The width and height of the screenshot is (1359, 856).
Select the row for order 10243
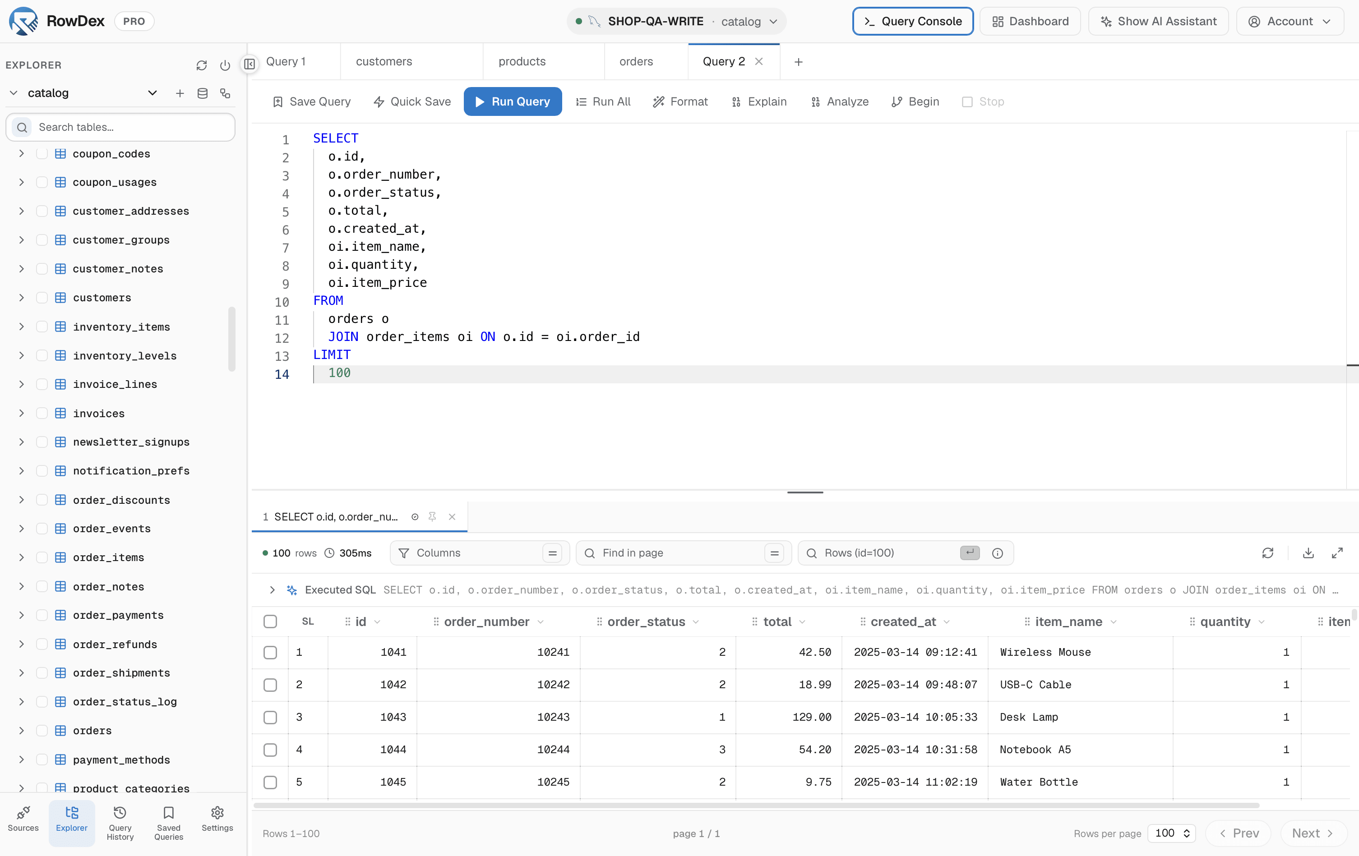tap(270, 717)
